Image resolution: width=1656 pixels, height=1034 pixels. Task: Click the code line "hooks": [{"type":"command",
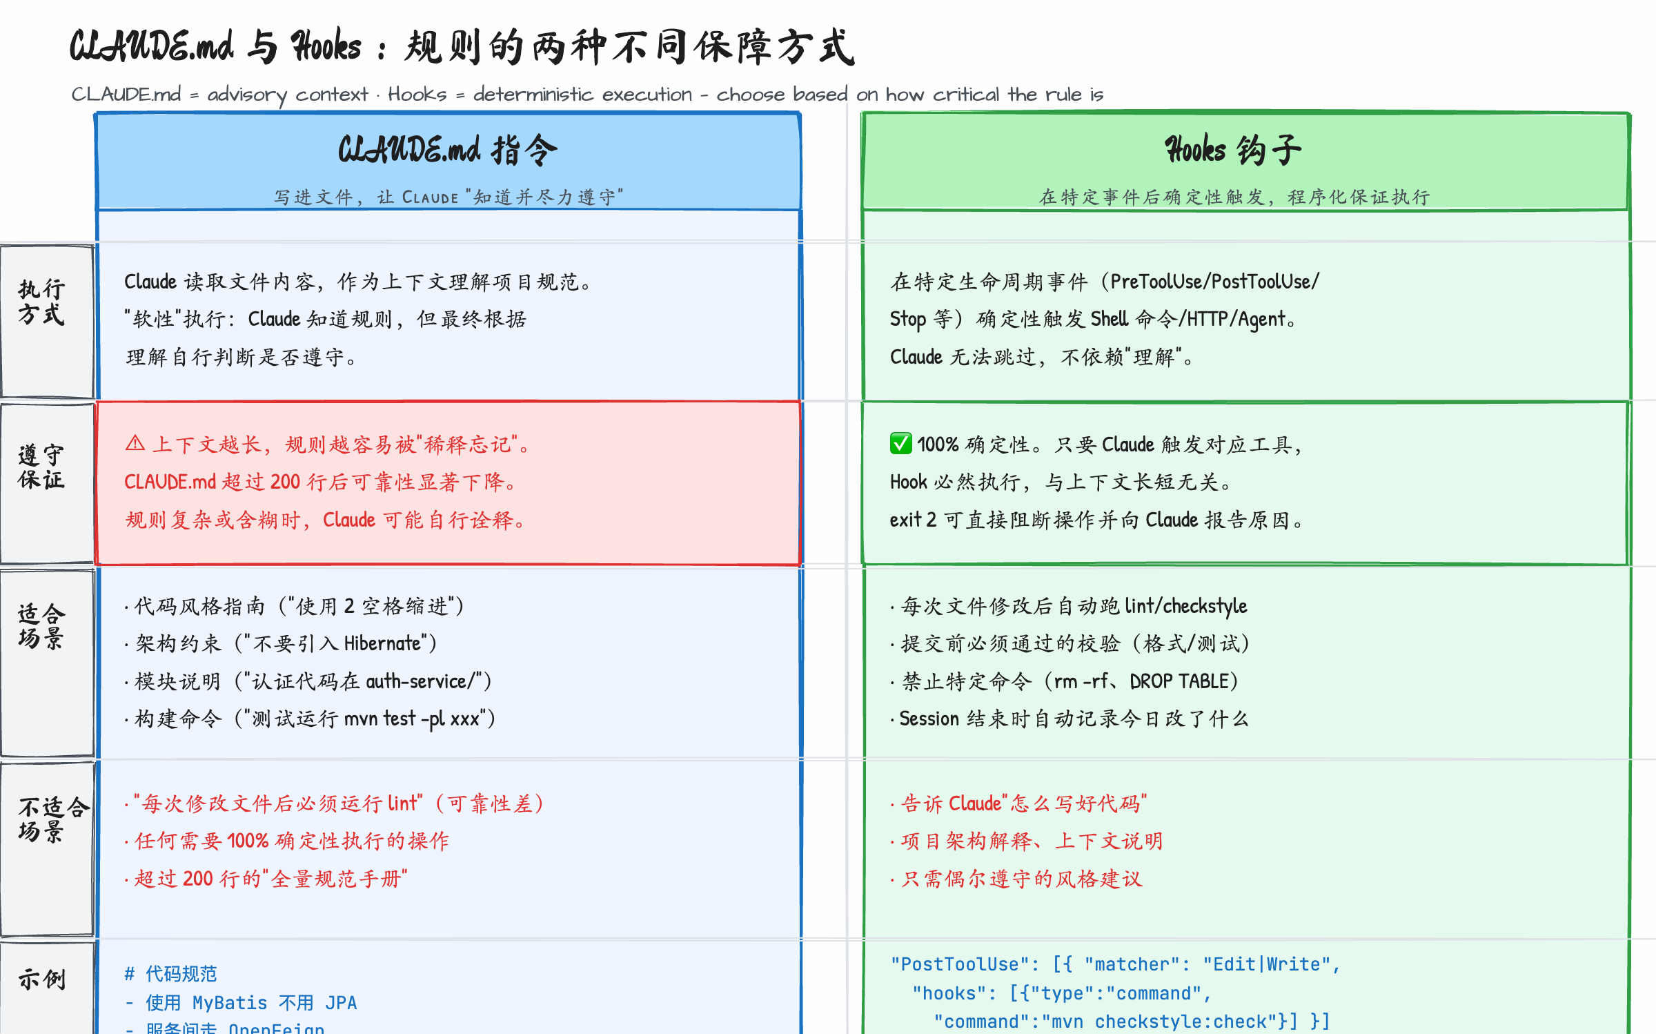tap(1062, 993)
